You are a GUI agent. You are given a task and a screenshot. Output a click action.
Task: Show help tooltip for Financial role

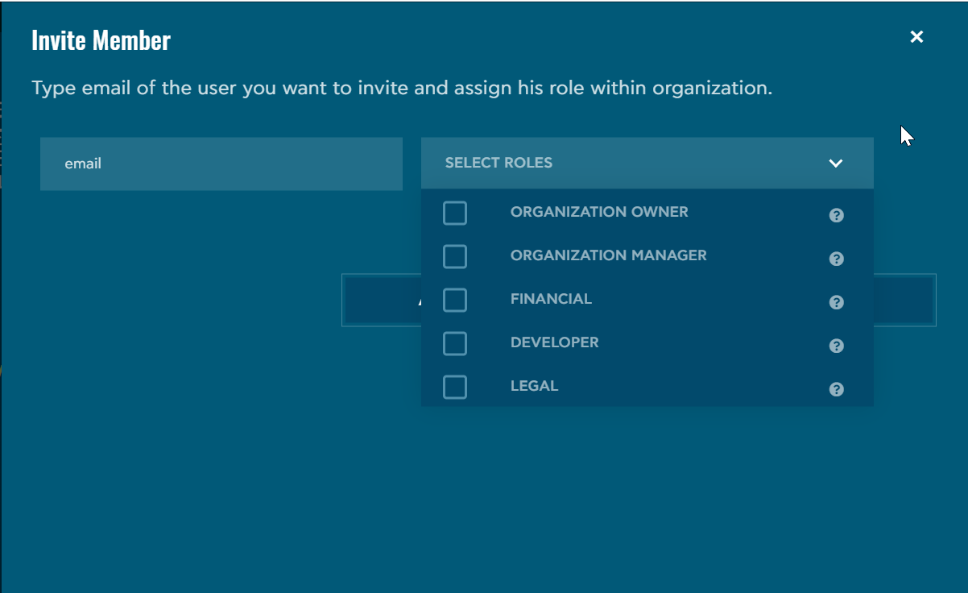(x=836, y=302)
